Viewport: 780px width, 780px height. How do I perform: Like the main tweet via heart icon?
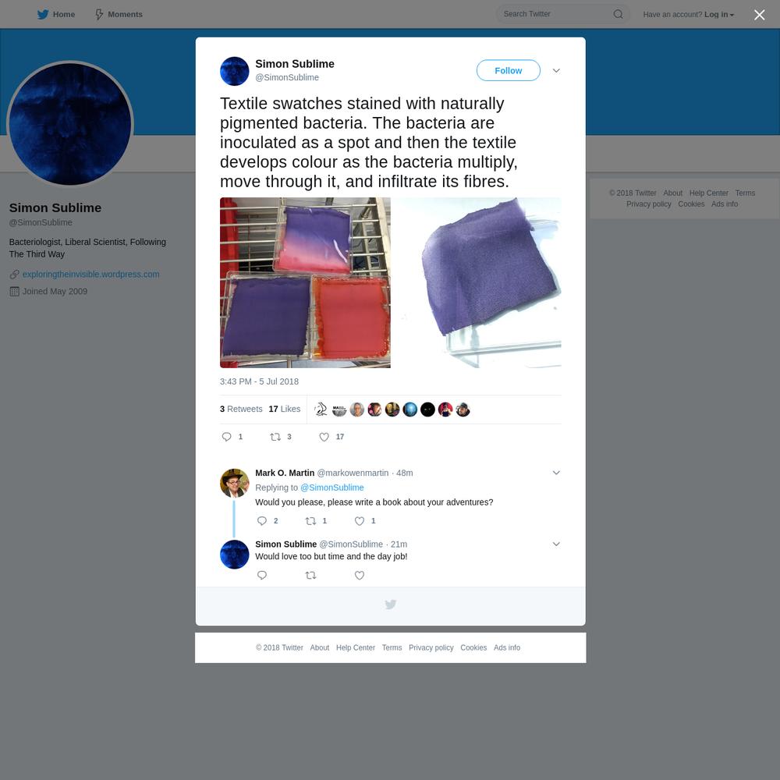324,437
